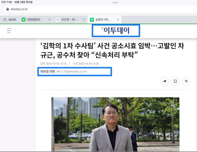The width and height of the screenshot is (197, 152).
Task: Switch to the 네이버 tab
Action: [10, 20]
